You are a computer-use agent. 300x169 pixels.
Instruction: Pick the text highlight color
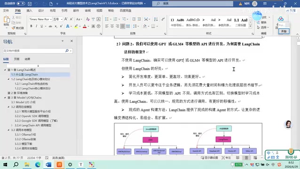[x=76, y=26]
